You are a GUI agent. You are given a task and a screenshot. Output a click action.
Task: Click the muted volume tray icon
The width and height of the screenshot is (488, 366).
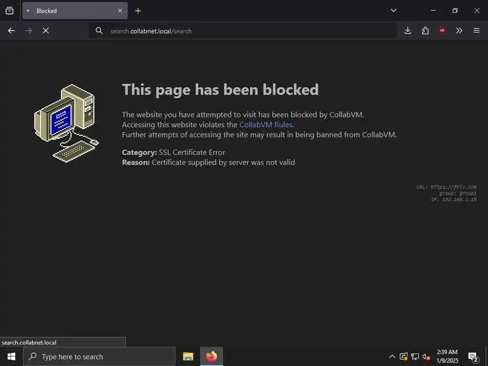pyautogui.click(x=426, y=356)
